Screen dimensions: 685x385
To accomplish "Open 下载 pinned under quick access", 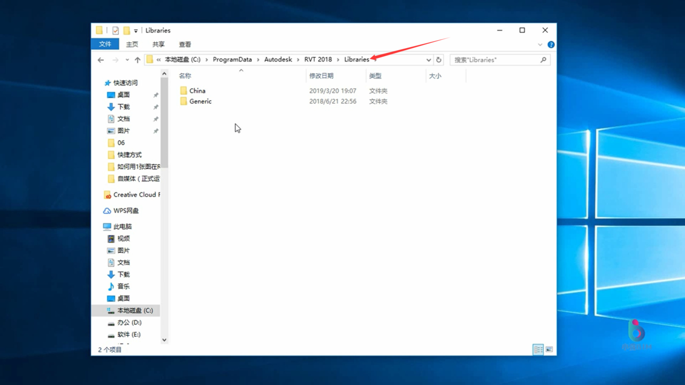I will [123, 107].
